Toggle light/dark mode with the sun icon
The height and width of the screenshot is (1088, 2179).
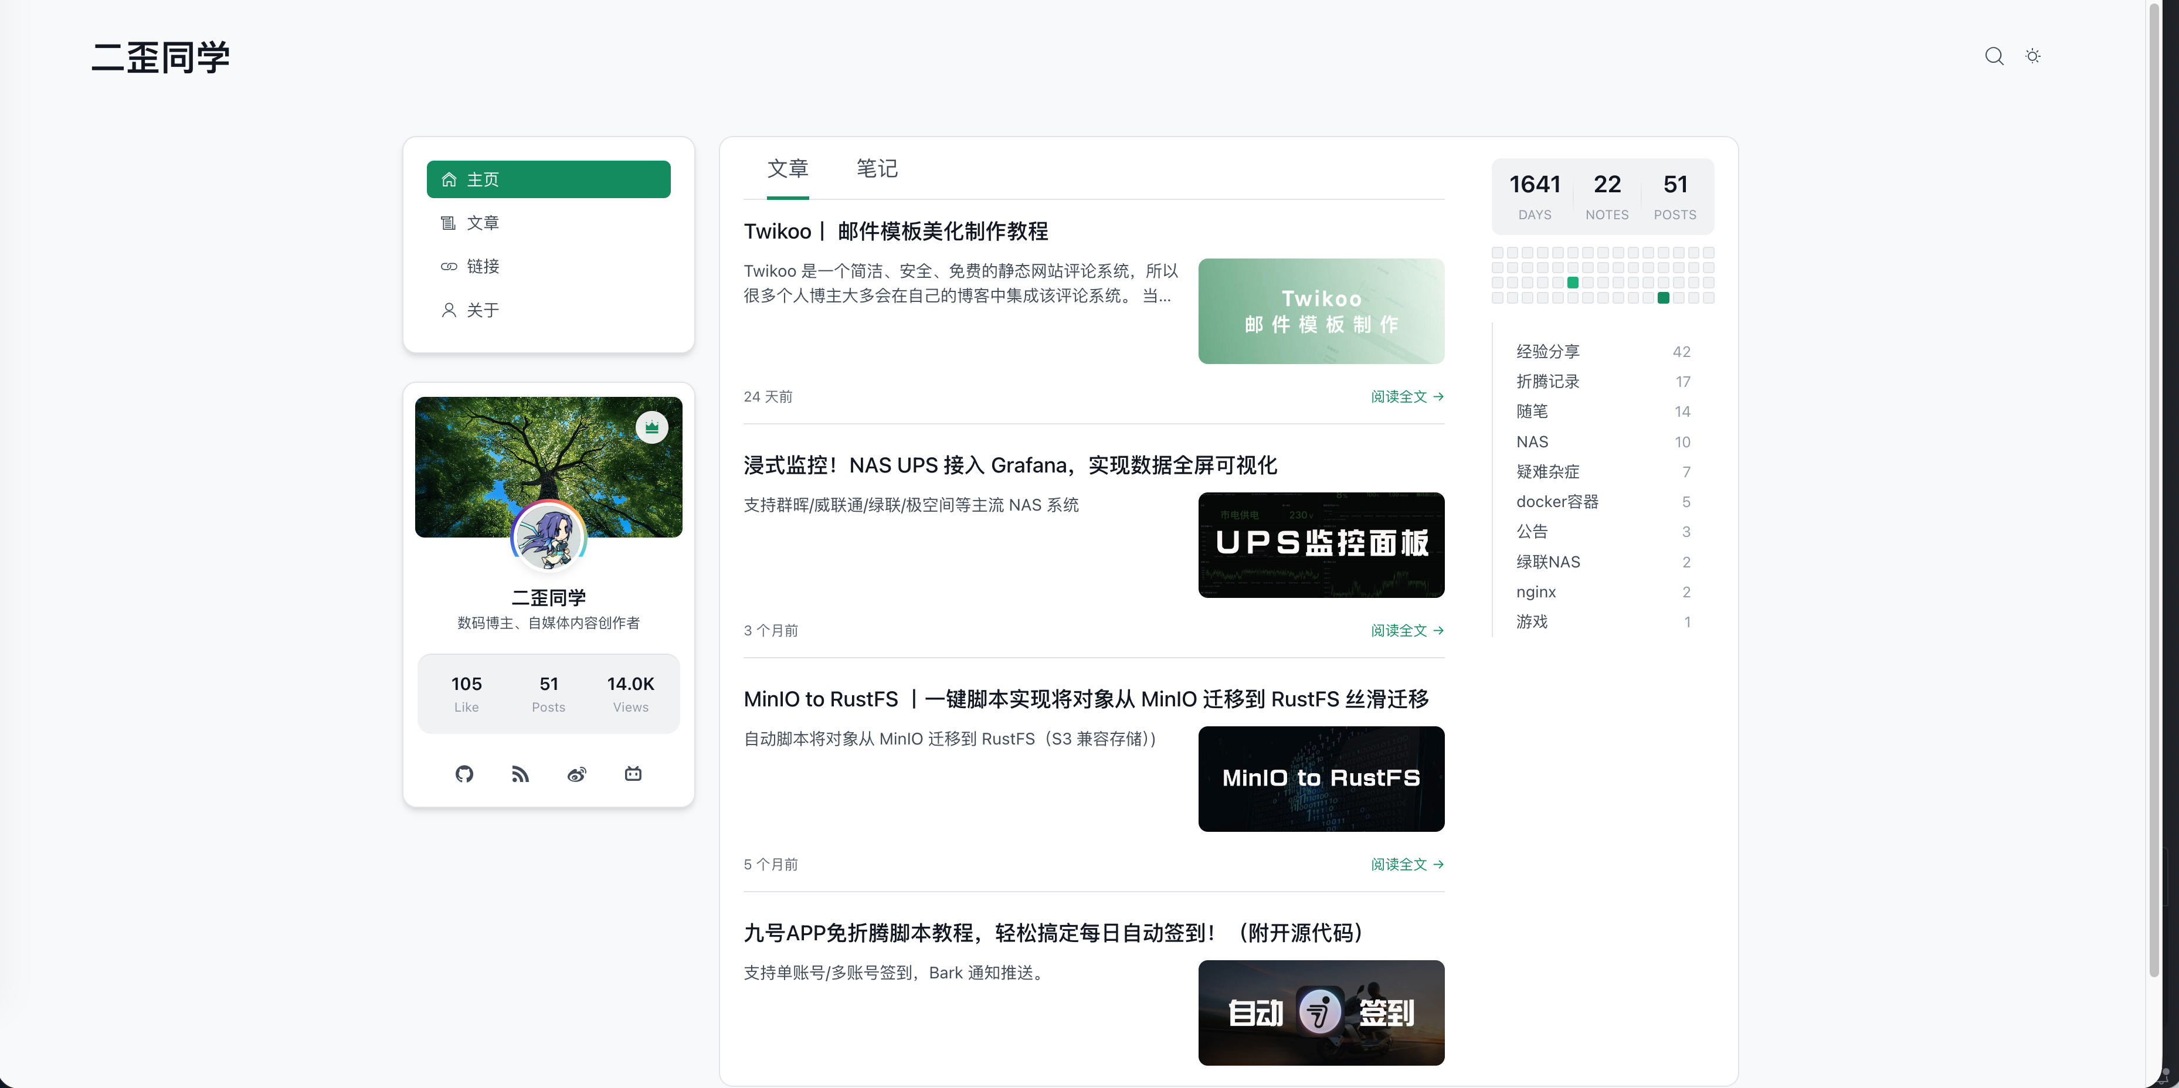pyautogui.click(x=2034, y=56)
